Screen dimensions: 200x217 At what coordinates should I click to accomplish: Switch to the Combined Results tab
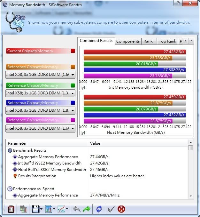point(96,41)
